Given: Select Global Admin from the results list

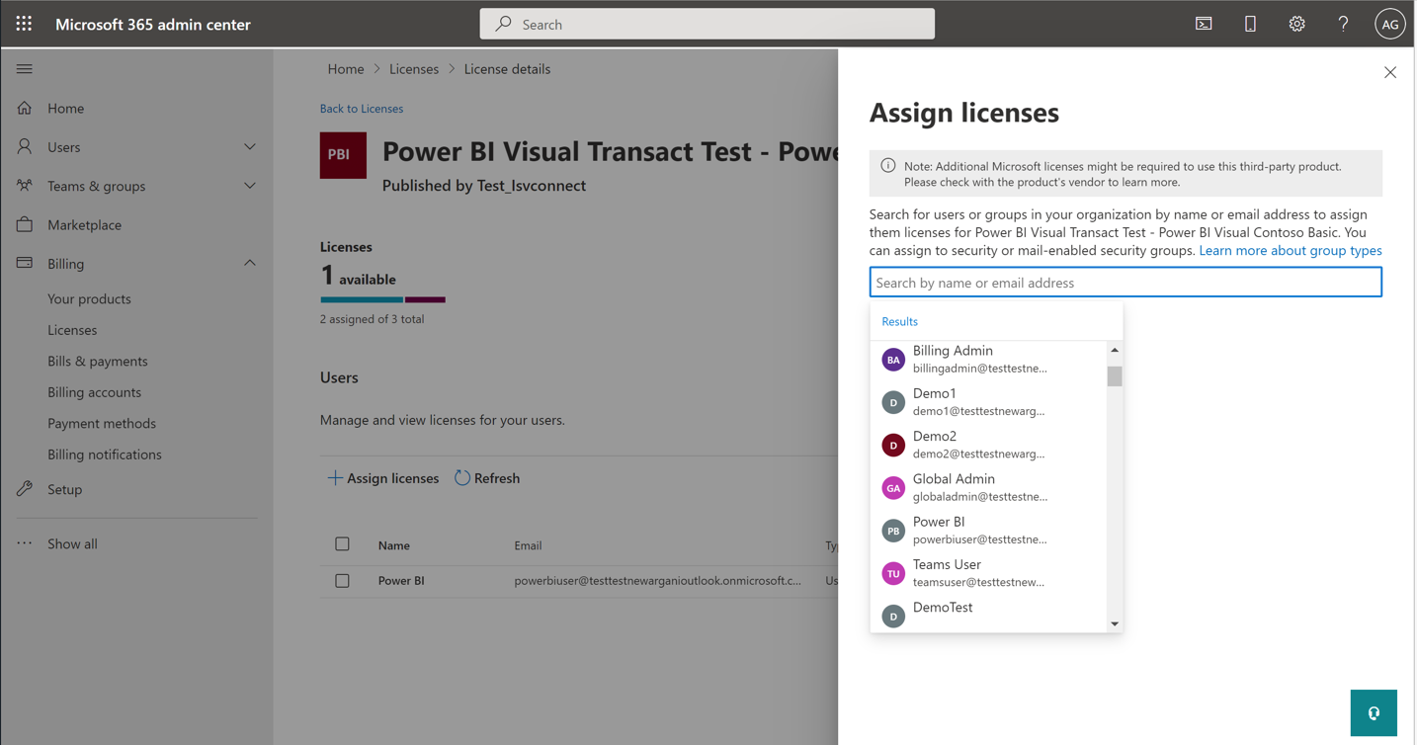Looking at the screenshot, I should (988, 487).
